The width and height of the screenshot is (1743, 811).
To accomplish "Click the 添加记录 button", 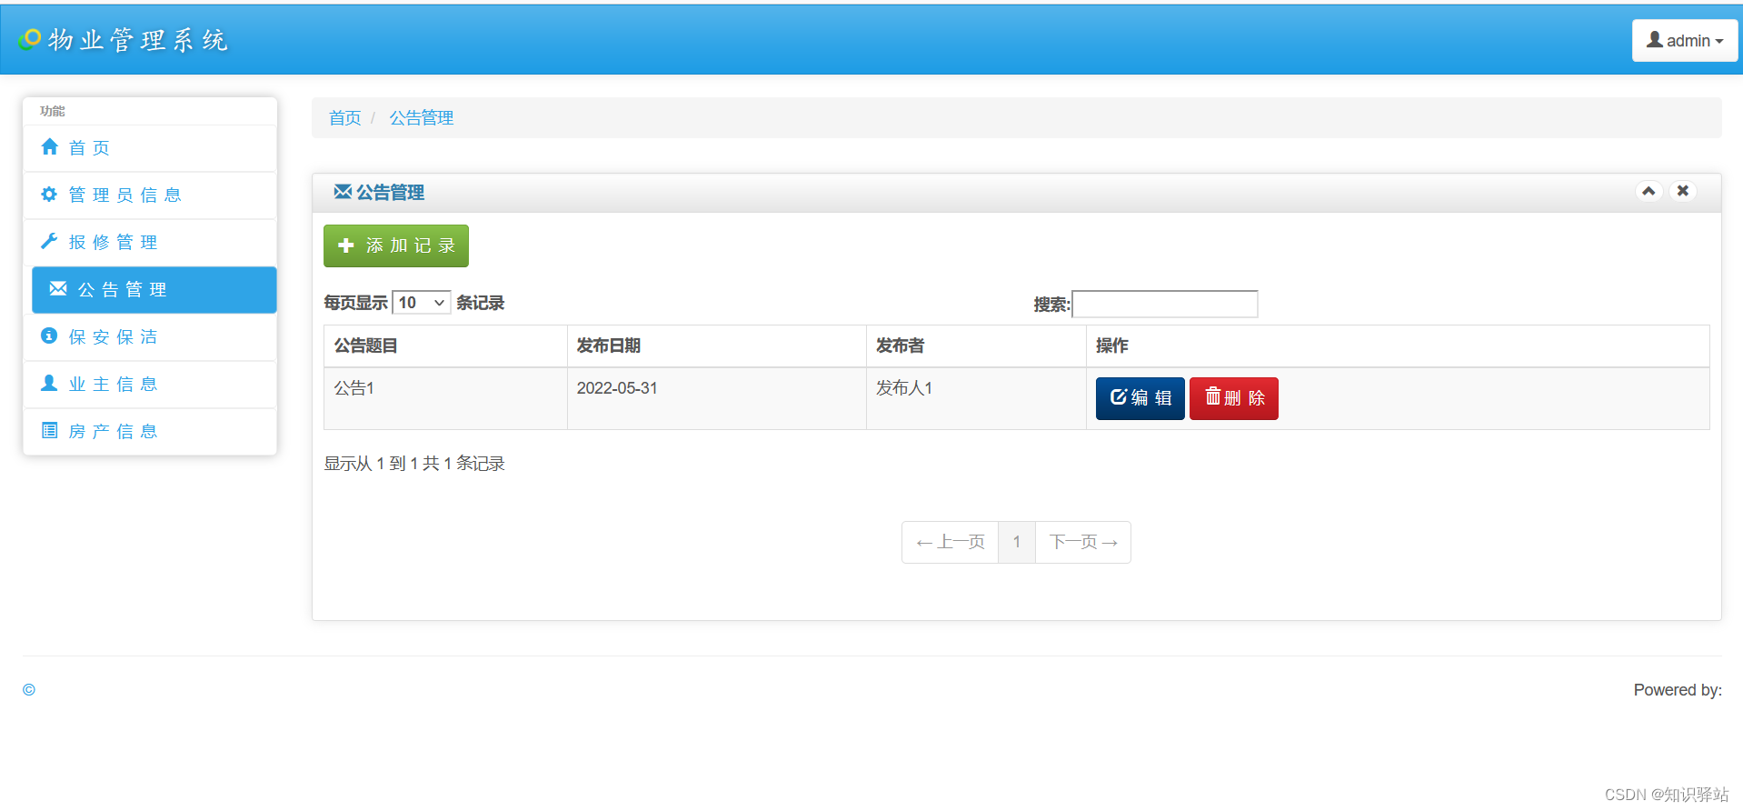I will pyautogui.click(x=396, y=245).
